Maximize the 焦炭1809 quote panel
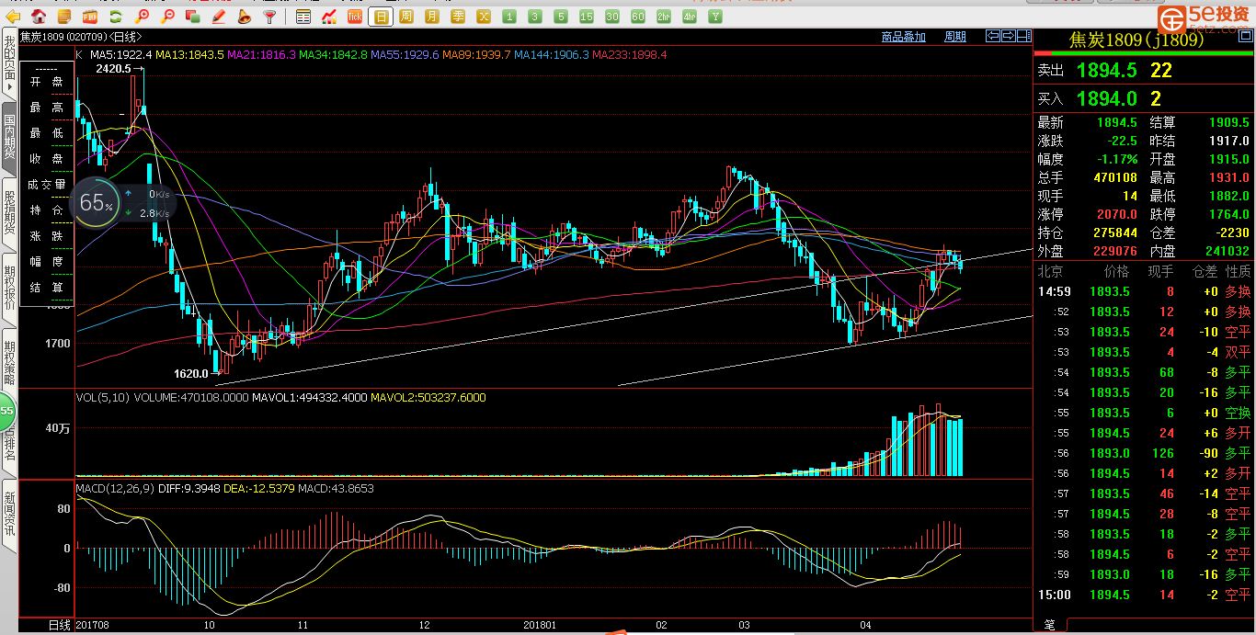The height and width of the screenshot is (635, 1256). [x=1246, y=34]
